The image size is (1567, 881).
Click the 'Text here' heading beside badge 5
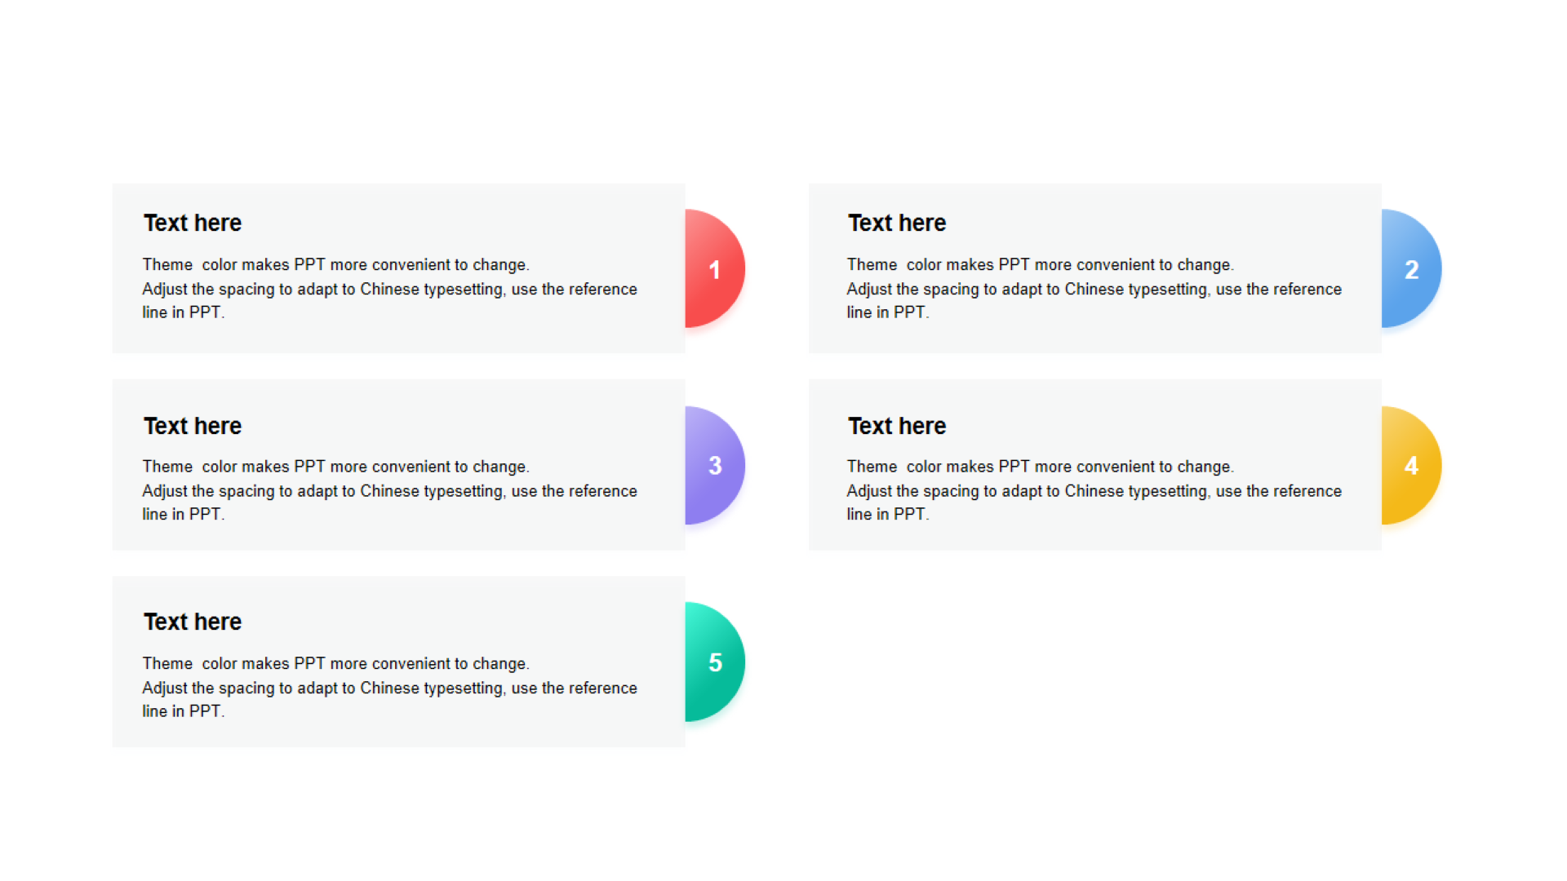pyautogui.click(x=193, y=622)
